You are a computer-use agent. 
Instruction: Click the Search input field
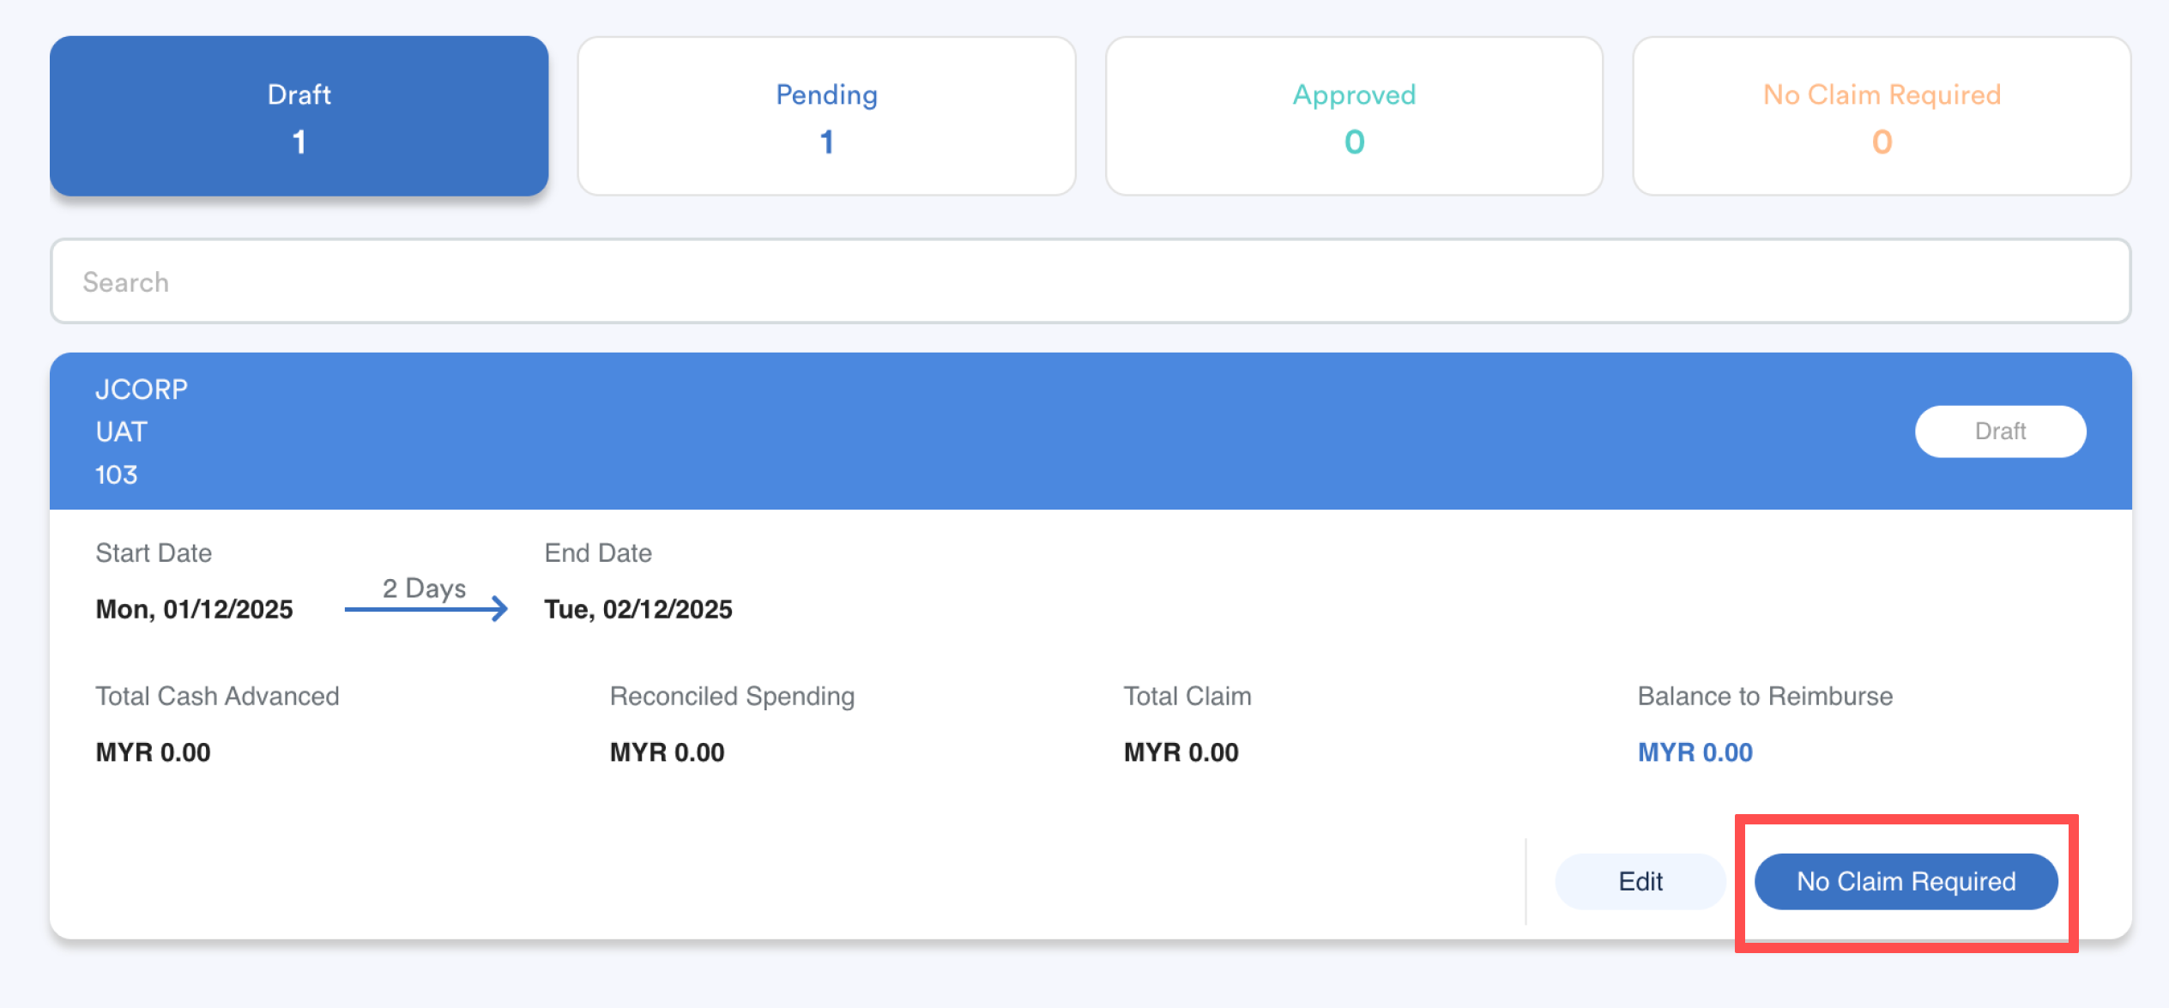pyautogui.click(x=1090, y=281)
